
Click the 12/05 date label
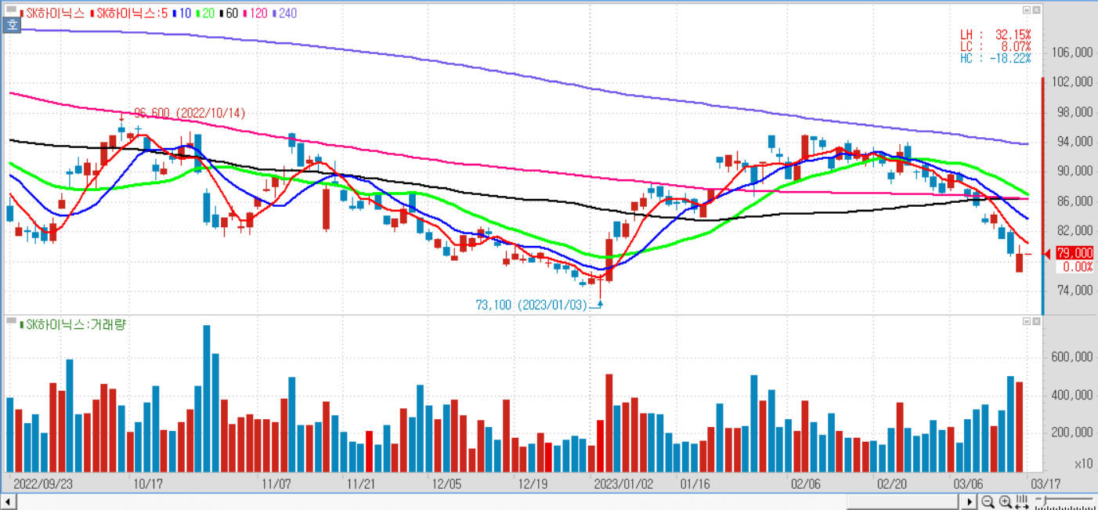click(x=446, y=484)
